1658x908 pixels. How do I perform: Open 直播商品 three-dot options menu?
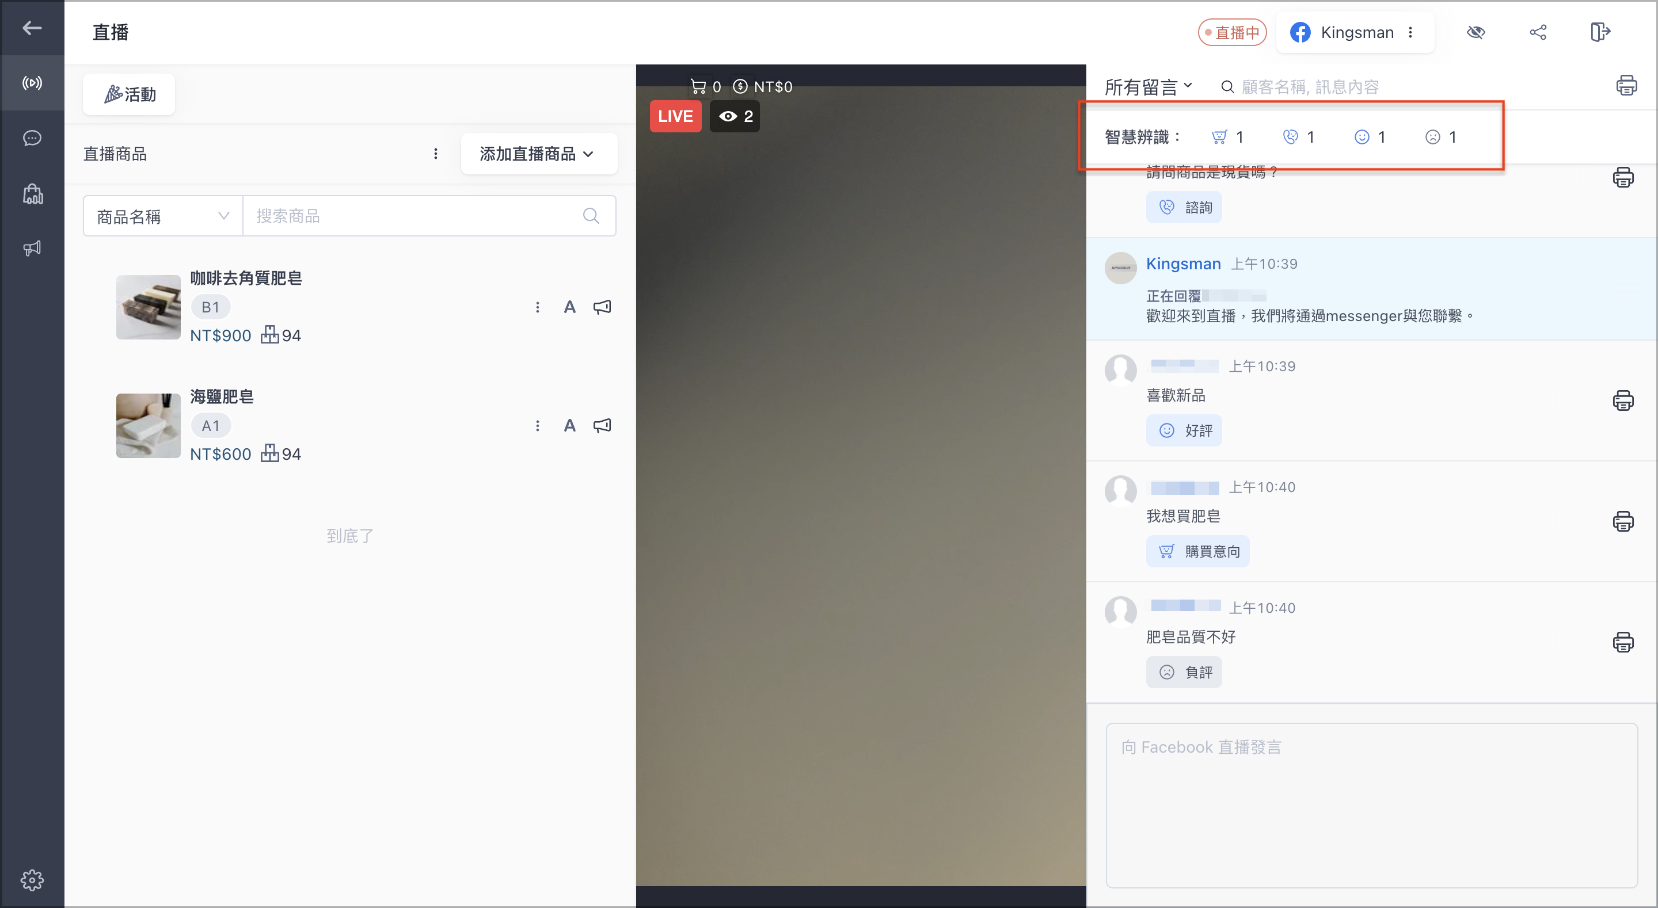tap(436, 154)
